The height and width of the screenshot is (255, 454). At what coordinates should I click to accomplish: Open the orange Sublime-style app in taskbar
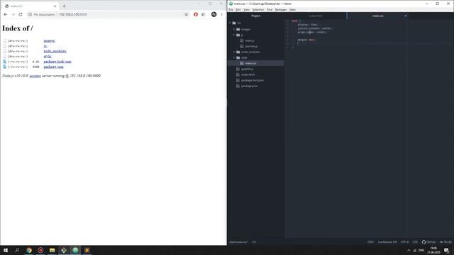(87, 250)
